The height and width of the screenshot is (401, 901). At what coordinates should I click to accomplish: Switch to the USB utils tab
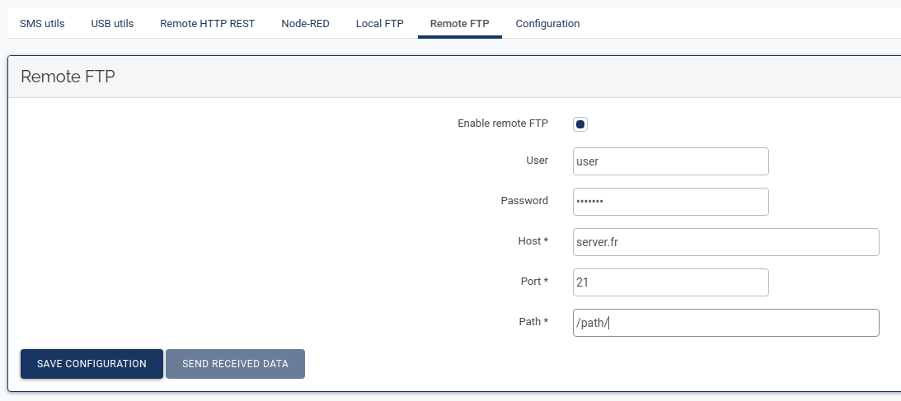point(112,24)
